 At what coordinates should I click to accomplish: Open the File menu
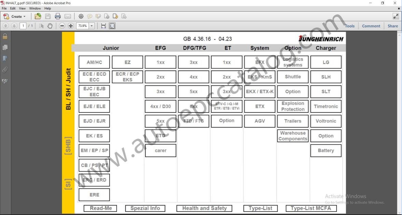4,9
